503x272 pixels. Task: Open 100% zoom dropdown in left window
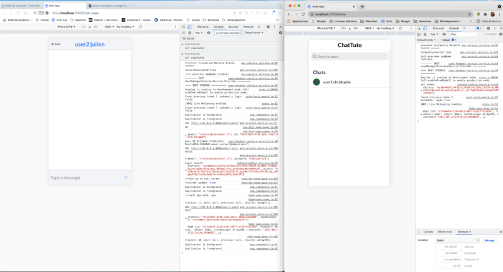pos(109,27)
